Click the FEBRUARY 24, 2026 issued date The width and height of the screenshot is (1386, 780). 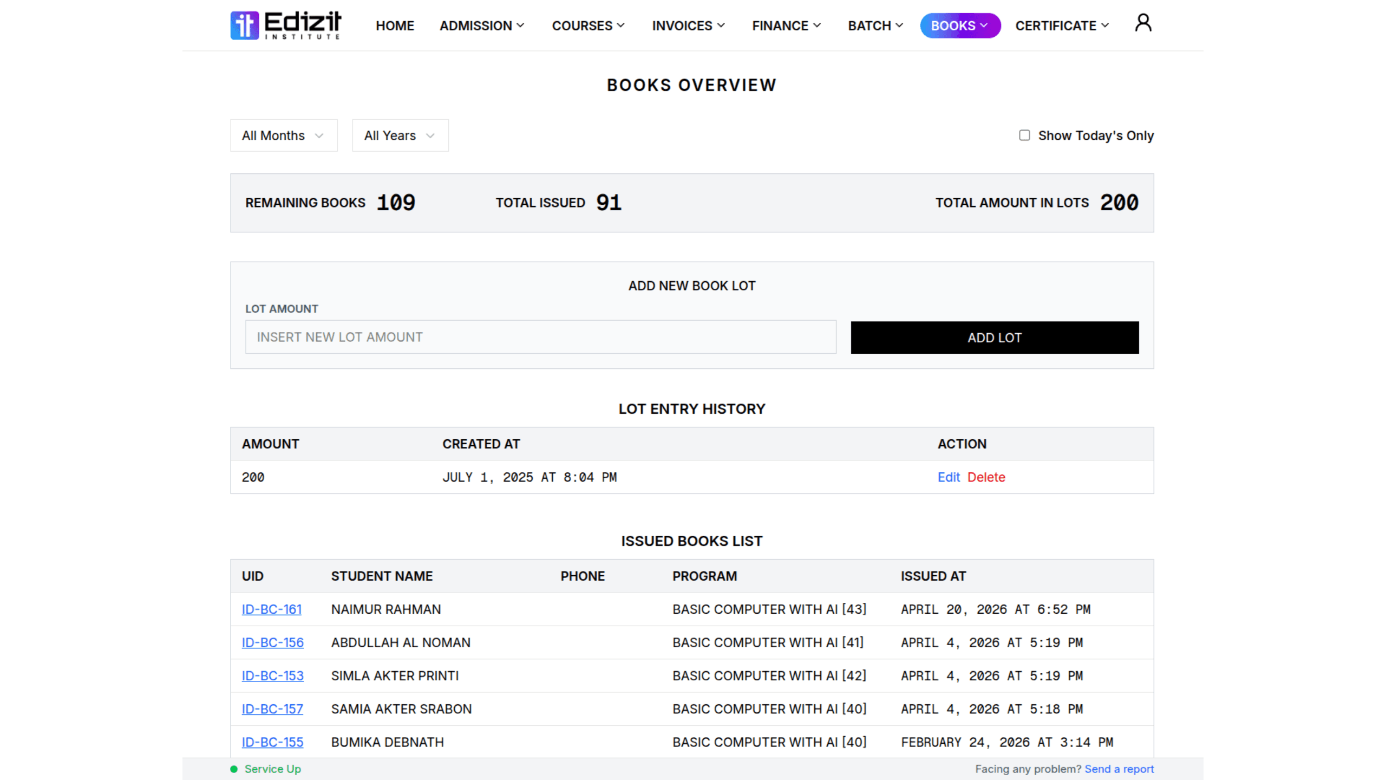(x=1007, y=742)
